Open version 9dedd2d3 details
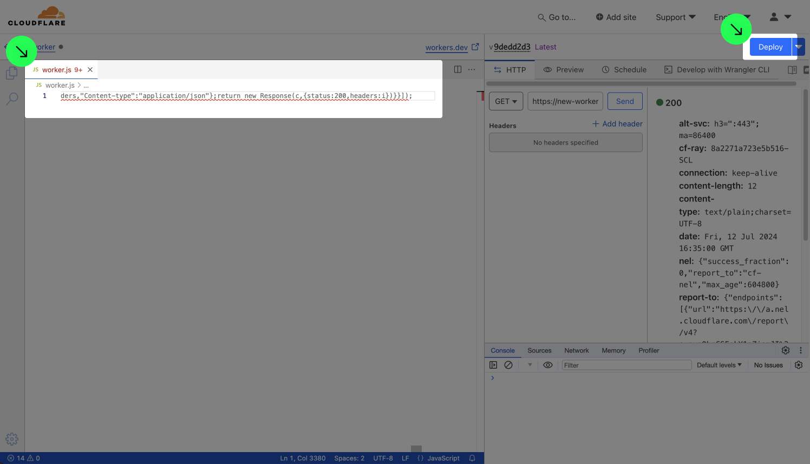 tap(512, 47)
